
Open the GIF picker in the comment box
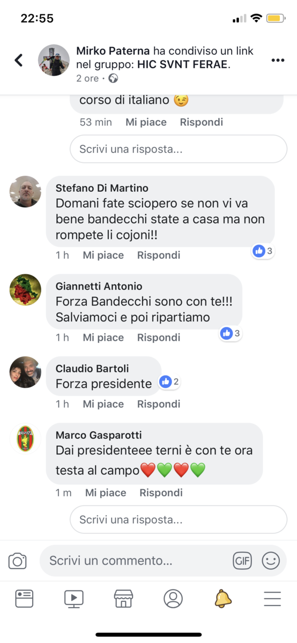click(x=242, y=561)
